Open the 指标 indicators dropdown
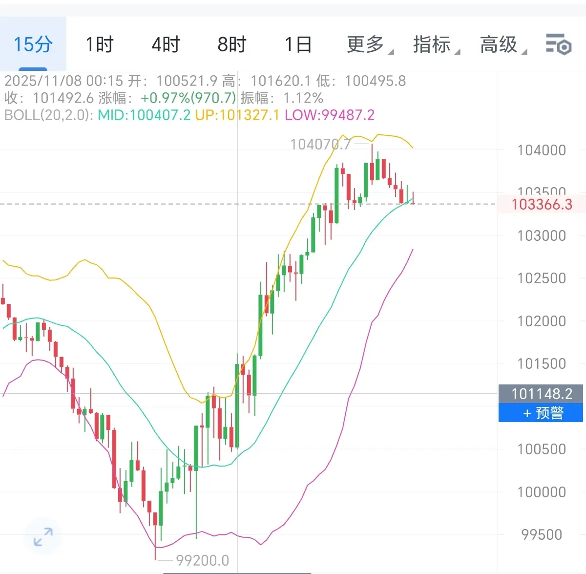Image resolution: width=586 pixels, height=574 pixels. (436, 44)
